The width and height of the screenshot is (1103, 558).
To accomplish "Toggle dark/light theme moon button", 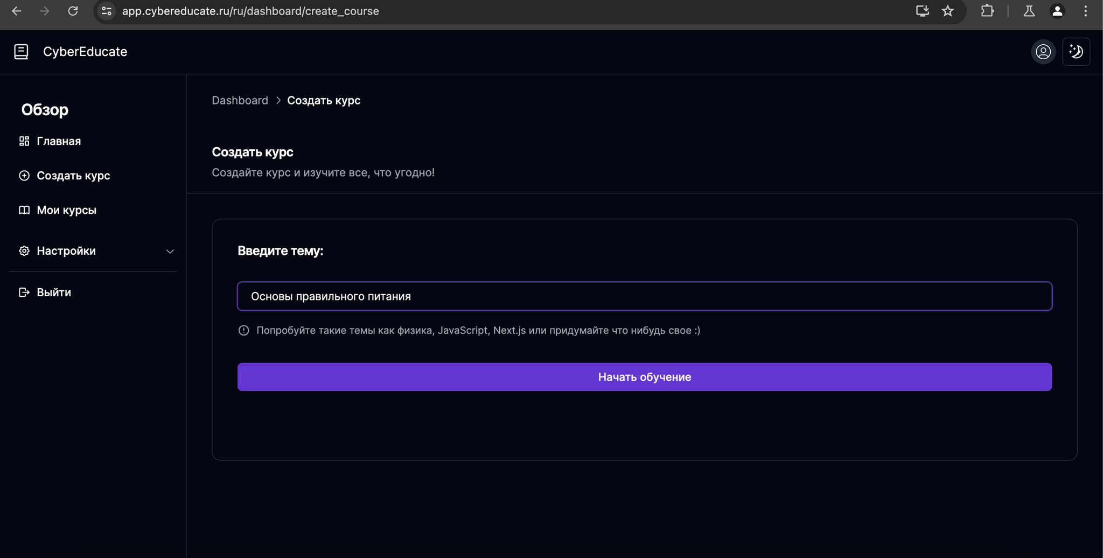I will pyautogui.click(x=1076, y=52).
